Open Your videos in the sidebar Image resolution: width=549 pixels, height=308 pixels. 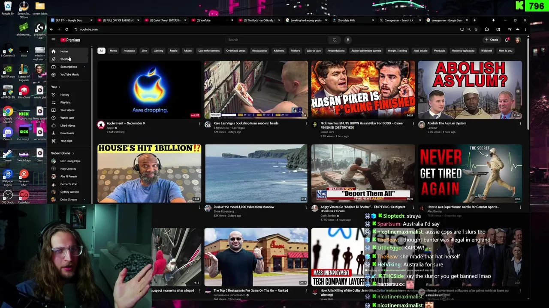pyautogui.click(x=69, y=110)
